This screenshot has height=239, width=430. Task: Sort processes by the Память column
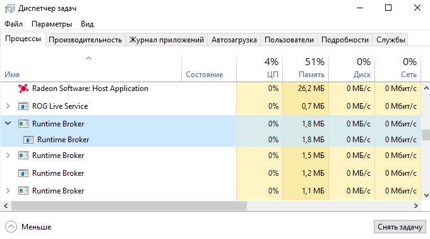click(306, 69)
